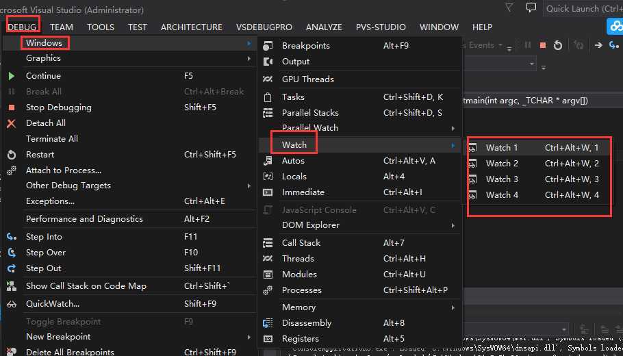The image size is (623, 356).
Task: Expand the Parallel Watch submenu
Action: (x=453, y=128)
